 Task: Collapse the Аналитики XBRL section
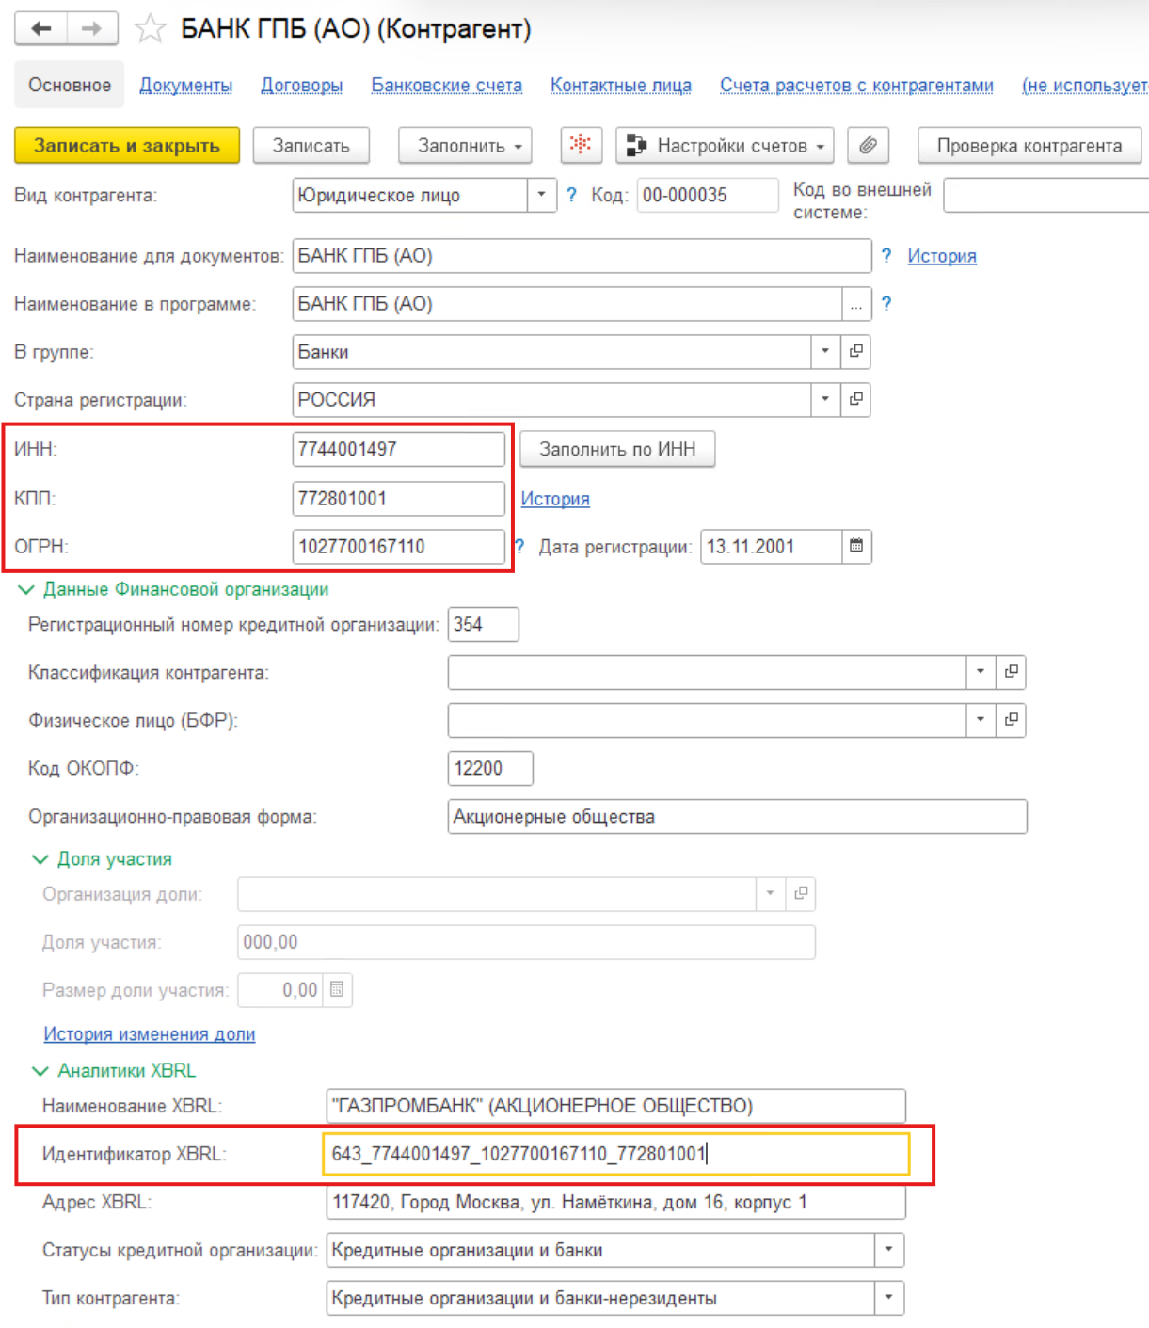pyautogui.click(x=40, y=1071)
